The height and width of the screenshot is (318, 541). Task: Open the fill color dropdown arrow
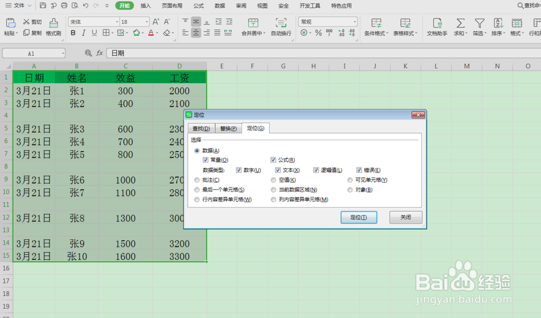142,33
